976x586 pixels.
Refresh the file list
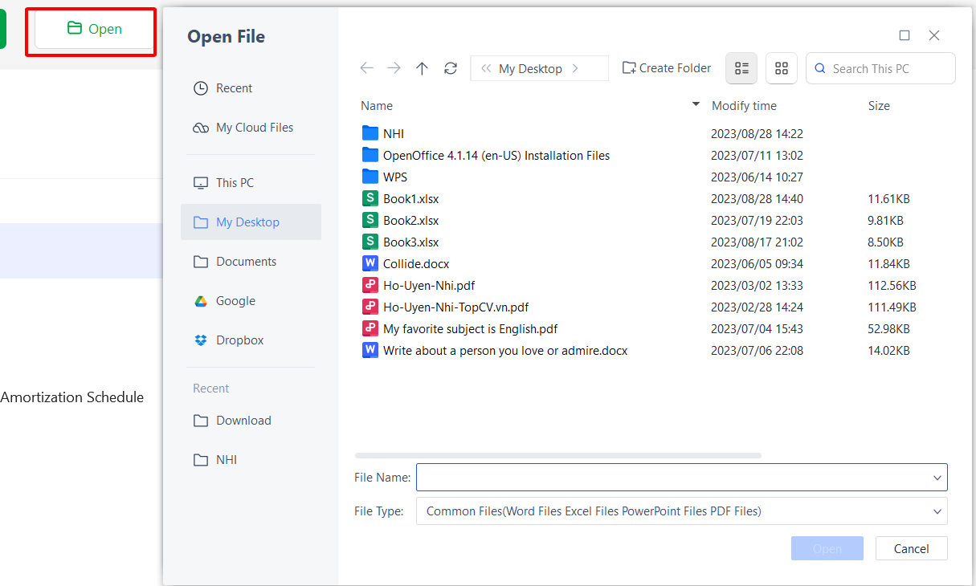(x=451, y=68)
